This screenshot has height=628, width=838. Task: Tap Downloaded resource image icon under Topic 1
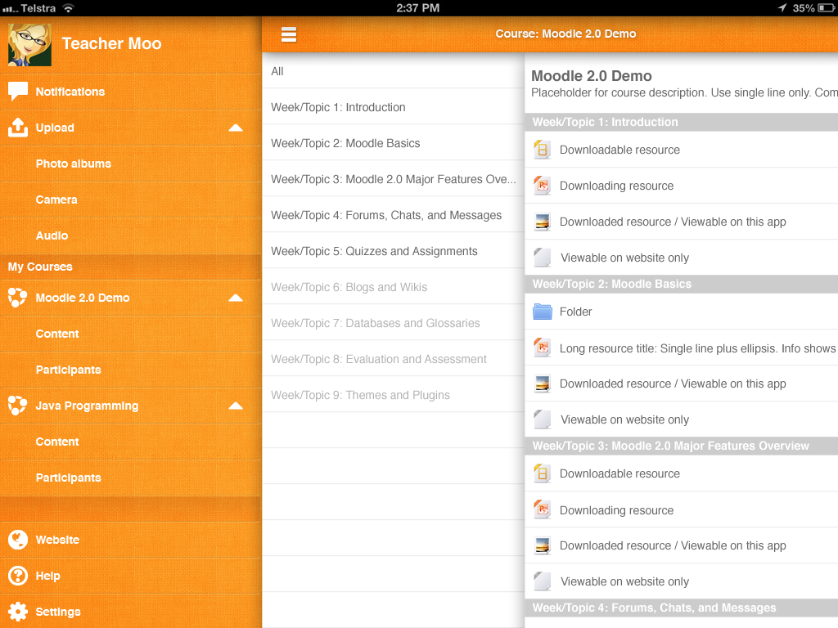point(542,222)
